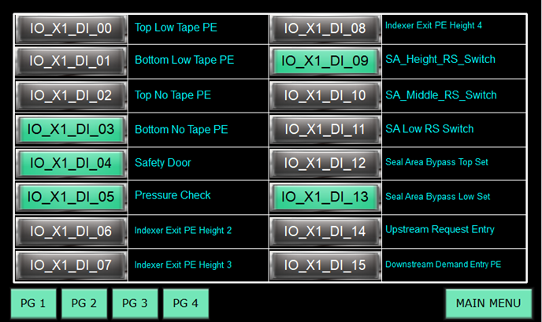This screenshot has height=322, width=542.
Task: Toggle the IO_X1_DI_00 input indicator
Action: click(x=70, y=29)
